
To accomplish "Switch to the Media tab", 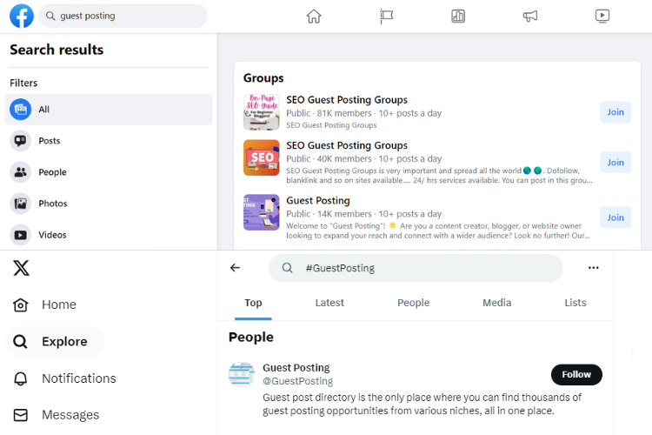I will coord(497,303).
